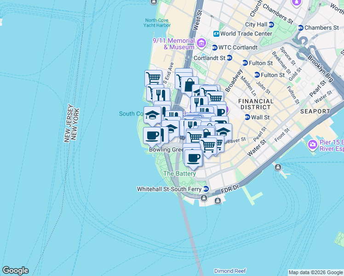Click the ferry icon directly below Whitehall St-South Ferry
Viewport: 344px width, 276px height.
tap(204, 198)
